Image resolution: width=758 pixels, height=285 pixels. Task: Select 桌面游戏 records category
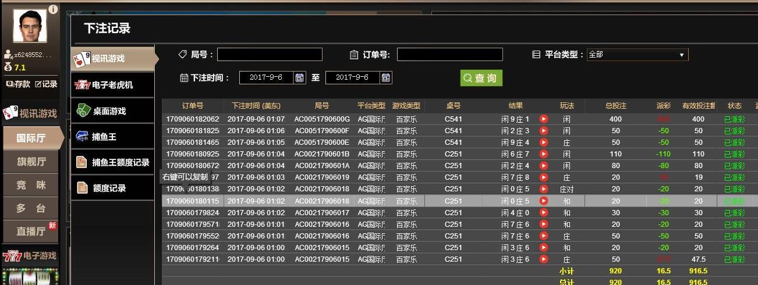pos(113,111)
